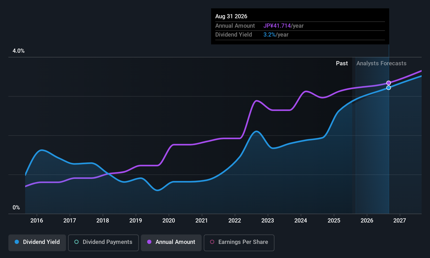The image size is (430, 258).
Task: Select the 2027 x-axis year label
Action: 400,221
